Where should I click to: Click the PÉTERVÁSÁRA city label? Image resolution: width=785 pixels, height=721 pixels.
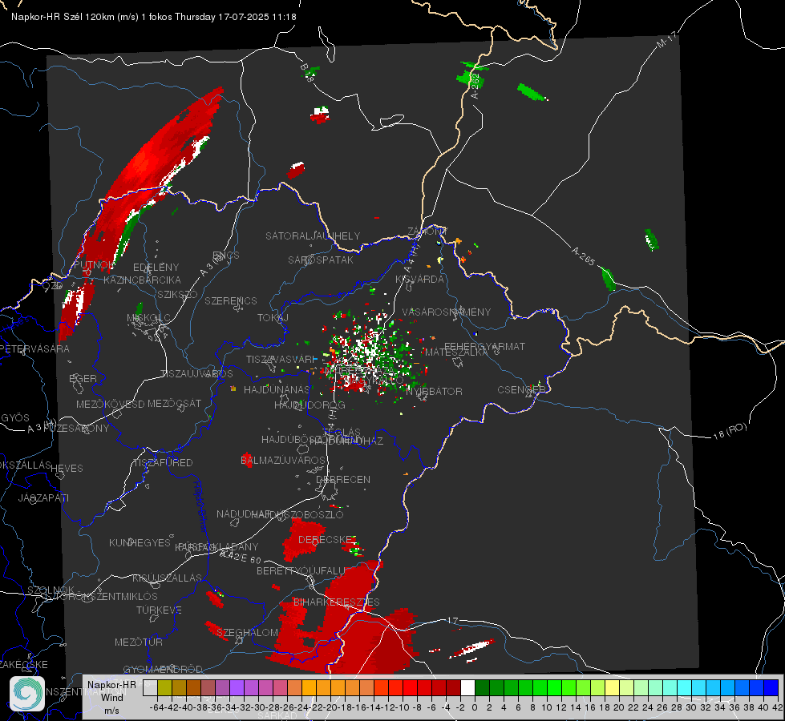pyautogui.click(x=35, y=348)
